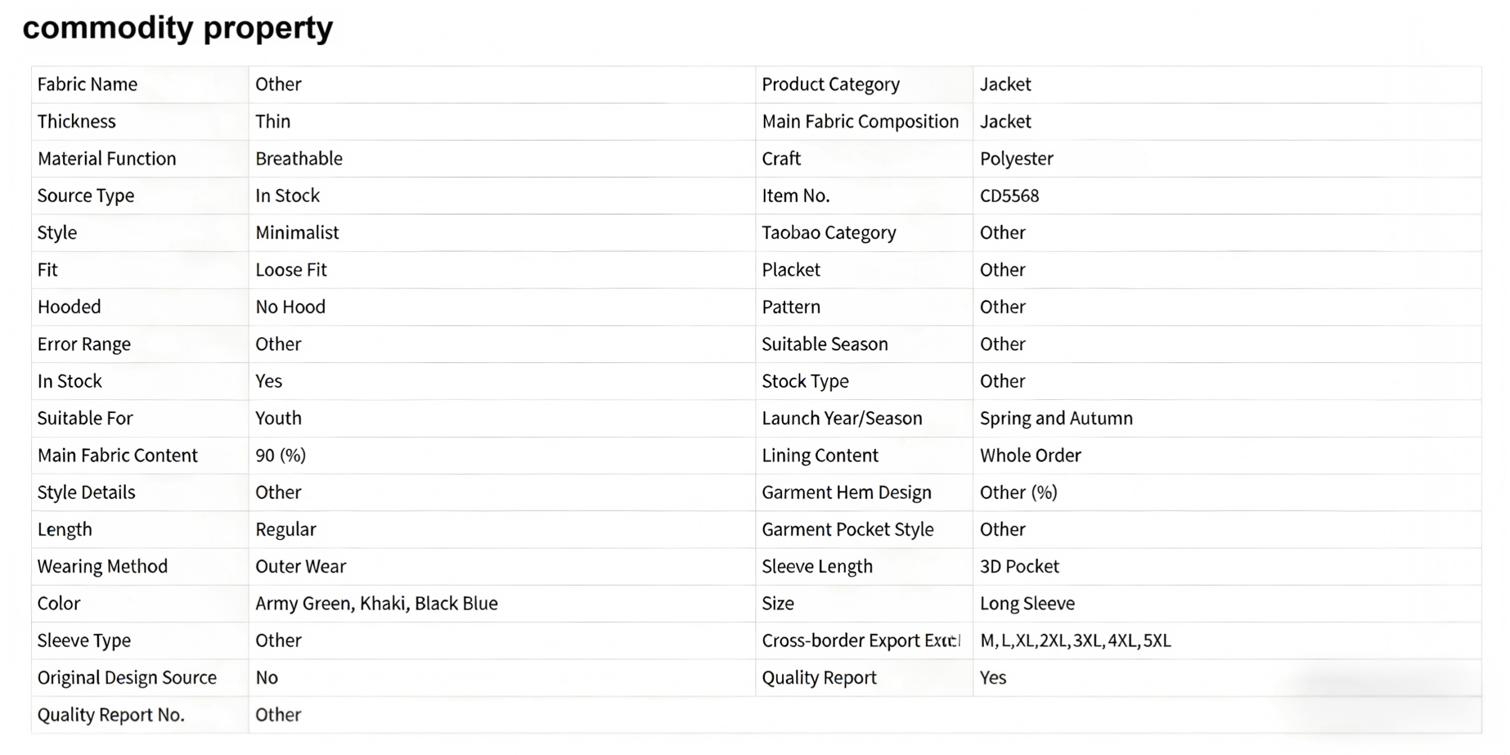Click the 'Long Sleeve' value
The image size is (1510, 755).
pyautogui.click(x=1027, y=603)
